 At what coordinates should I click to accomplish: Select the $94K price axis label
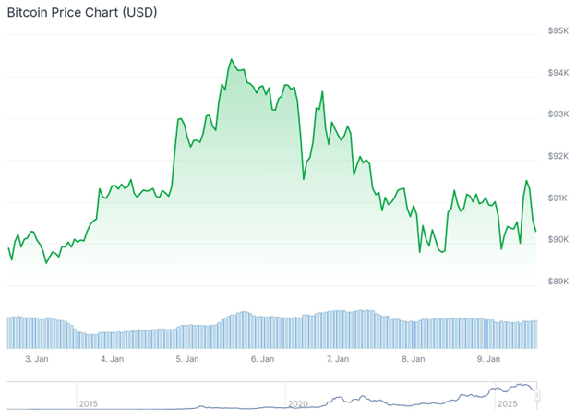tap(558, 73)
